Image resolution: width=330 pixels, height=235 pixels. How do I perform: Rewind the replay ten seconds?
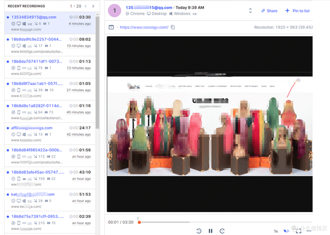click(199, 231)
